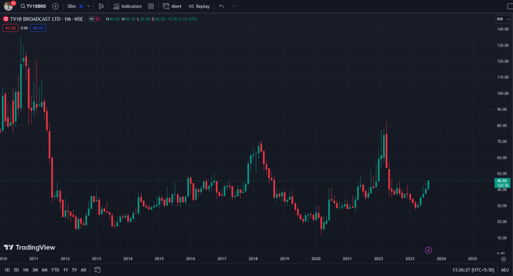Image resolution: width=513 pixels, height=276 pixels.
Task: Set range to YTD
Action: [55, 270]
